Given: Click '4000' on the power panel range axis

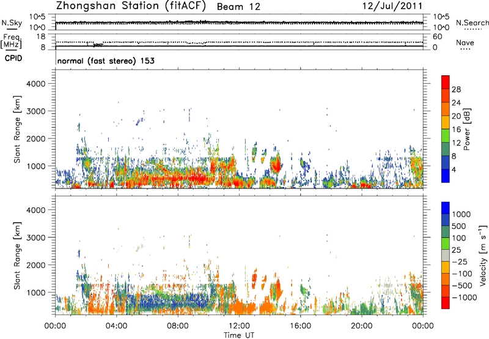Looking at the screenshot, I should coord(36,84).
